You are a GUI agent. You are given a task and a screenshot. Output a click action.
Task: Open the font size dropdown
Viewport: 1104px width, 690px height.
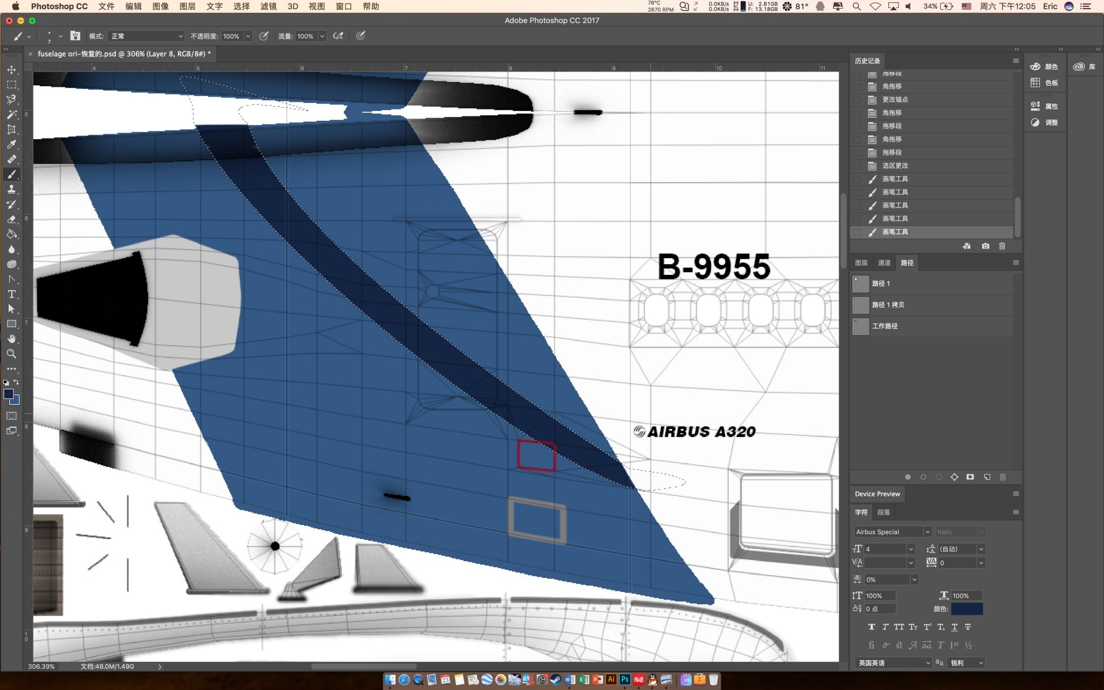click(x=911, y=549)
